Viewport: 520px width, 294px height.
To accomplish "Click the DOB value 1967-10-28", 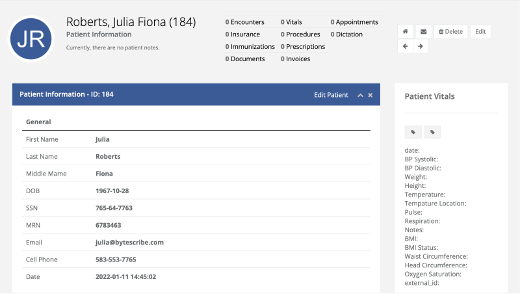I will point(112,191).
